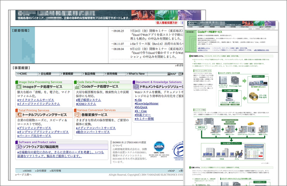
Task: Open the 快速フロー link
Action: (x=143, y=115)
